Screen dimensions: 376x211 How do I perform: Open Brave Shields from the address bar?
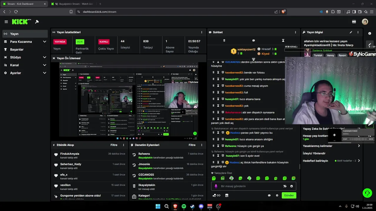(x=283, y=12)
